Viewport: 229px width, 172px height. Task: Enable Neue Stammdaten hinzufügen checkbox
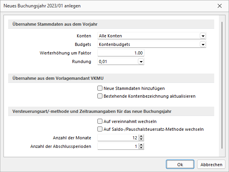100,88
